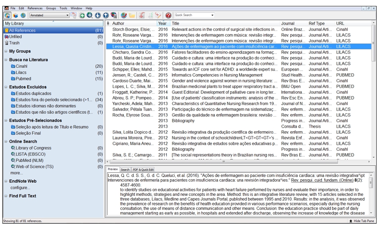Switch to Local Library Mode books icon
The width and height of the screenshot is (381, 228).
15,15
